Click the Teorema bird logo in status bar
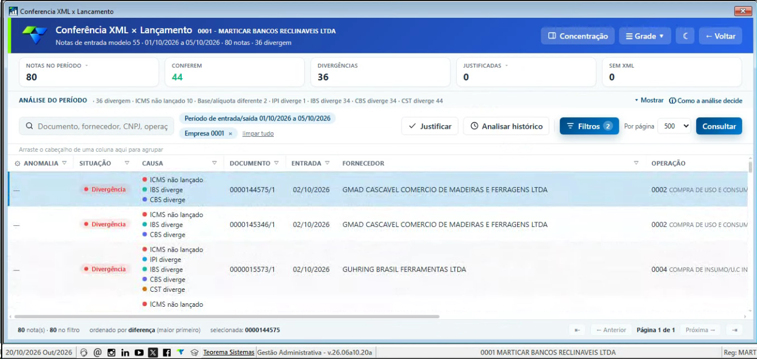Screen dimensions: 757x359 tap(181, 352)
